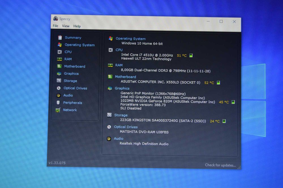Click the Graphics heading link in summary
283x188 pixels.
(x=122, y=88)
